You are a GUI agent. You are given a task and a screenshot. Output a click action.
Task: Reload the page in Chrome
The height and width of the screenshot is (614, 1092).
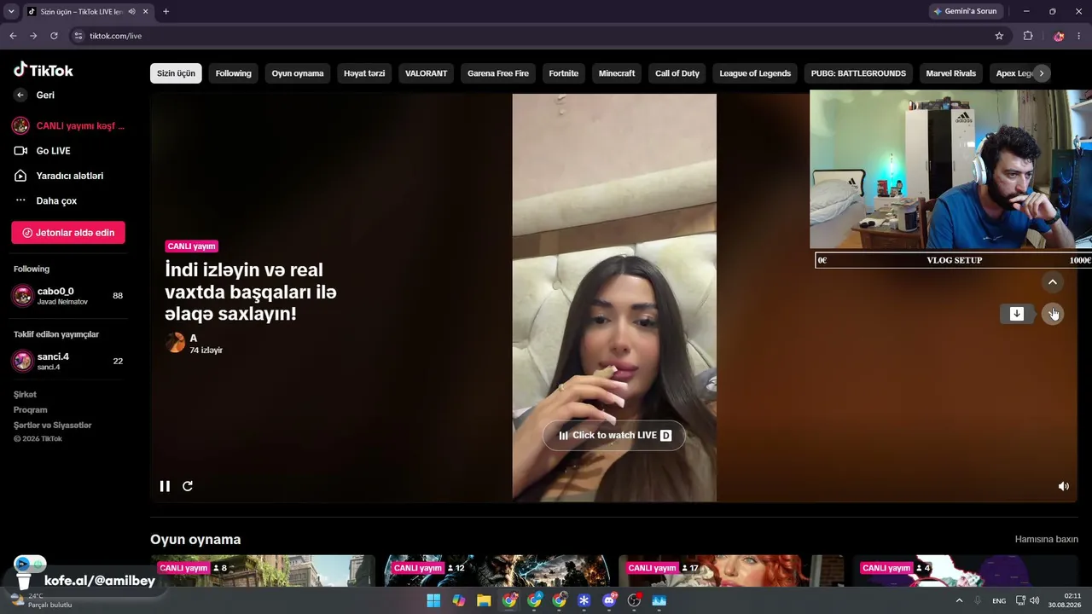tap(54, 36)
